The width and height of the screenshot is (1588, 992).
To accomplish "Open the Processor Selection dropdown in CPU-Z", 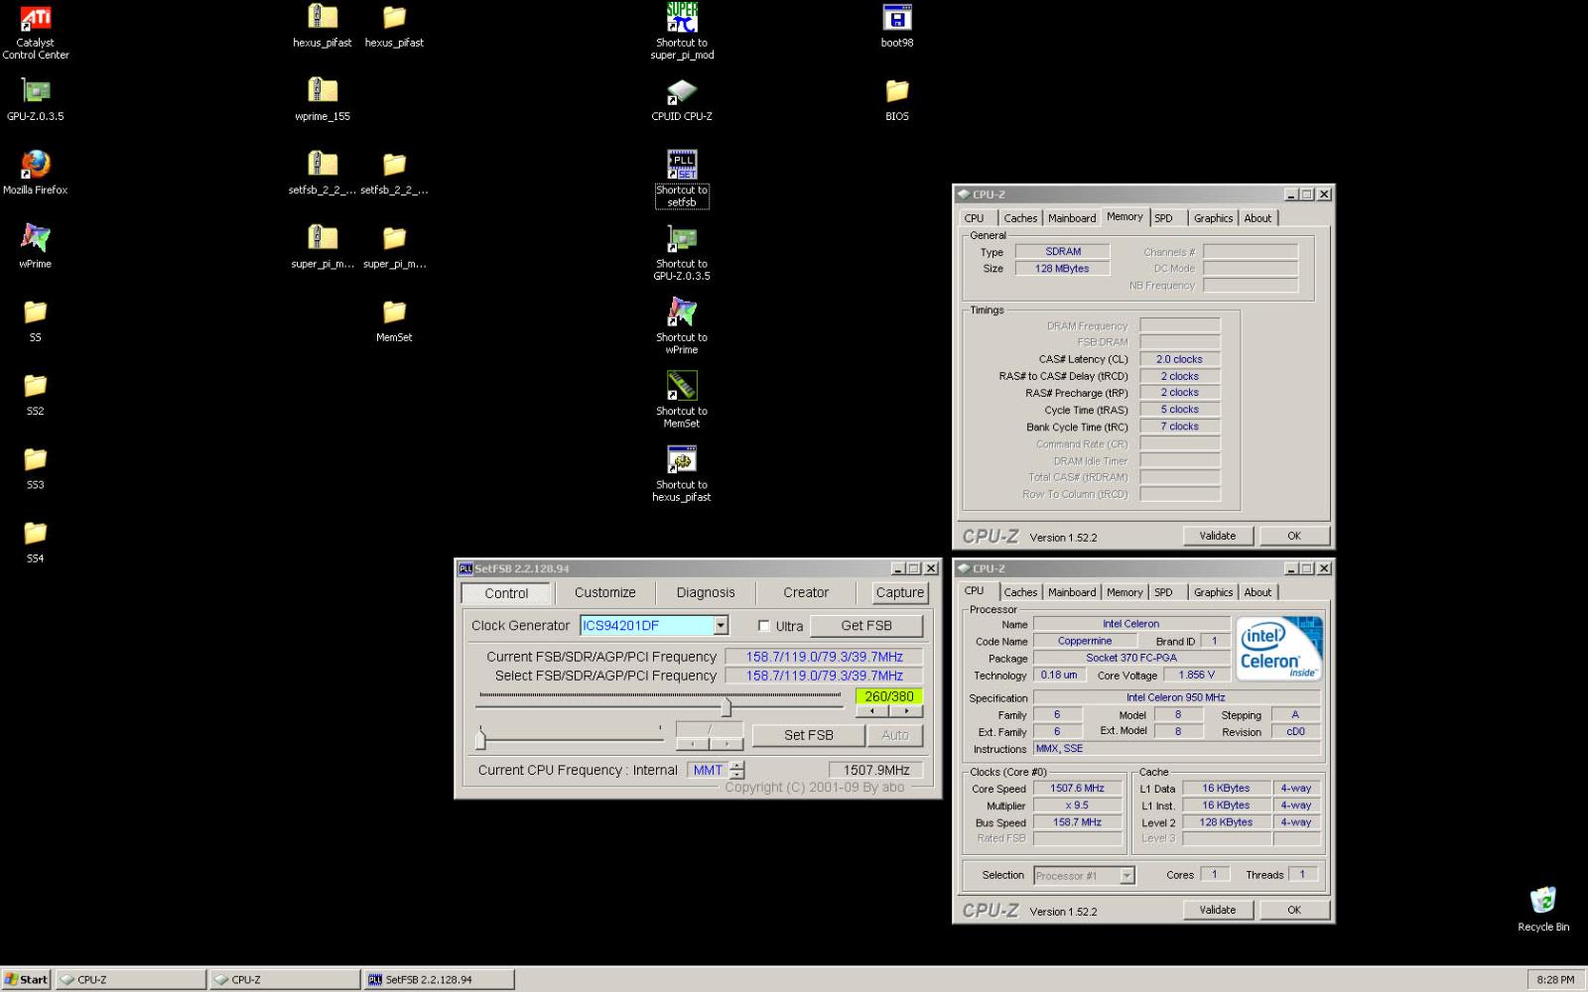I will (x=1126, y=875).
